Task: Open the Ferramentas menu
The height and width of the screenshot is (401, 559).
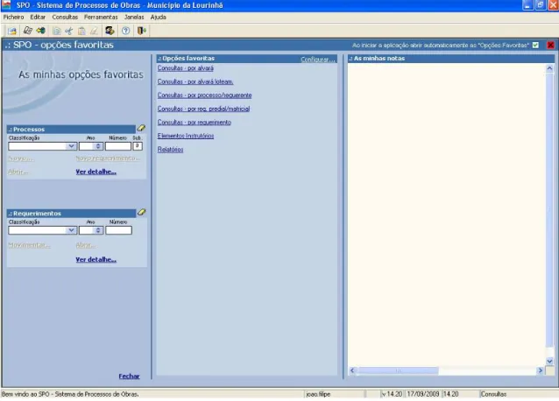Action: click(101, 18)
